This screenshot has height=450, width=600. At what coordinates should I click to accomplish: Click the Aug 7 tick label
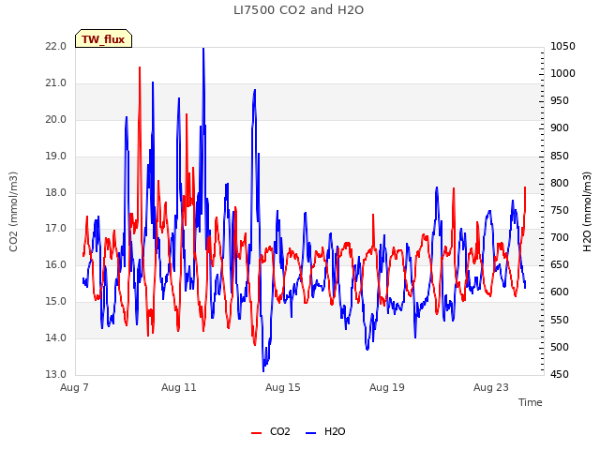tap(74, 387)
